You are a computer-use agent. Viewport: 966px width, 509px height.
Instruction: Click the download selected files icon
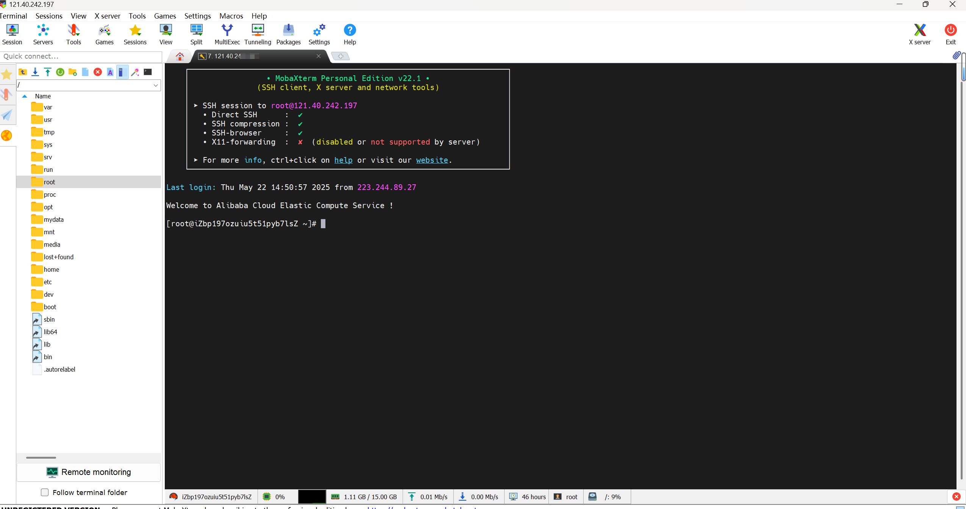35,72
